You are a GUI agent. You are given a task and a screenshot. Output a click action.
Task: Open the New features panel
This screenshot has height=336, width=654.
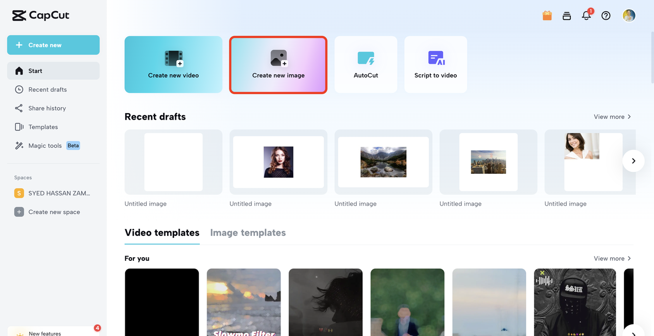click(53, 331)
